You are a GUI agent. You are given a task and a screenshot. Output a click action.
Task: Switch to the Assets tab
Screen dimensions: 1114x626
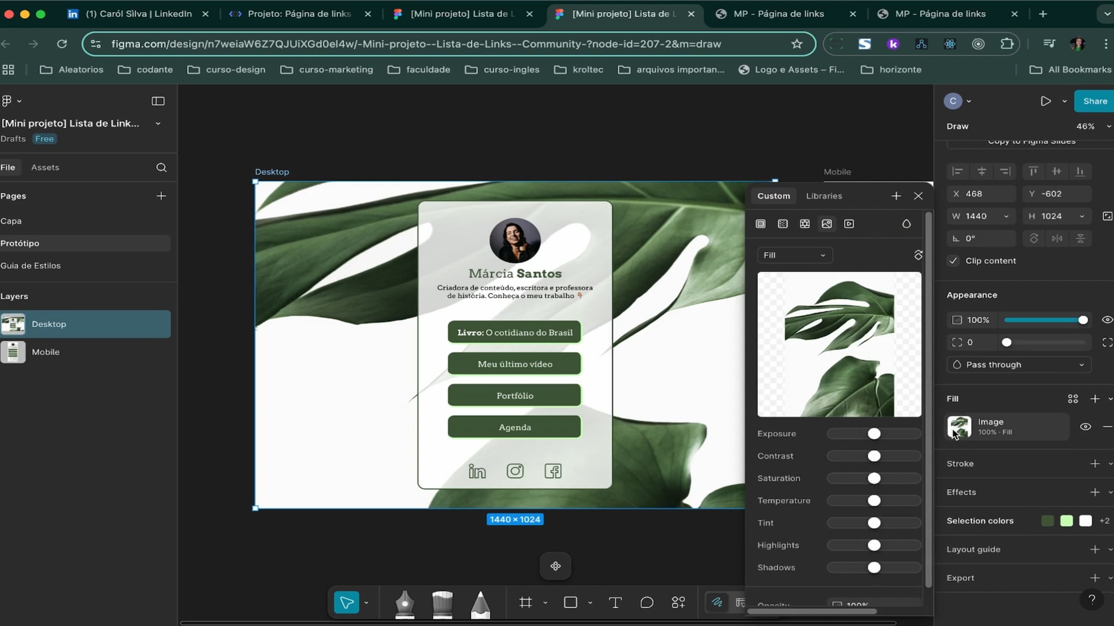45,168
